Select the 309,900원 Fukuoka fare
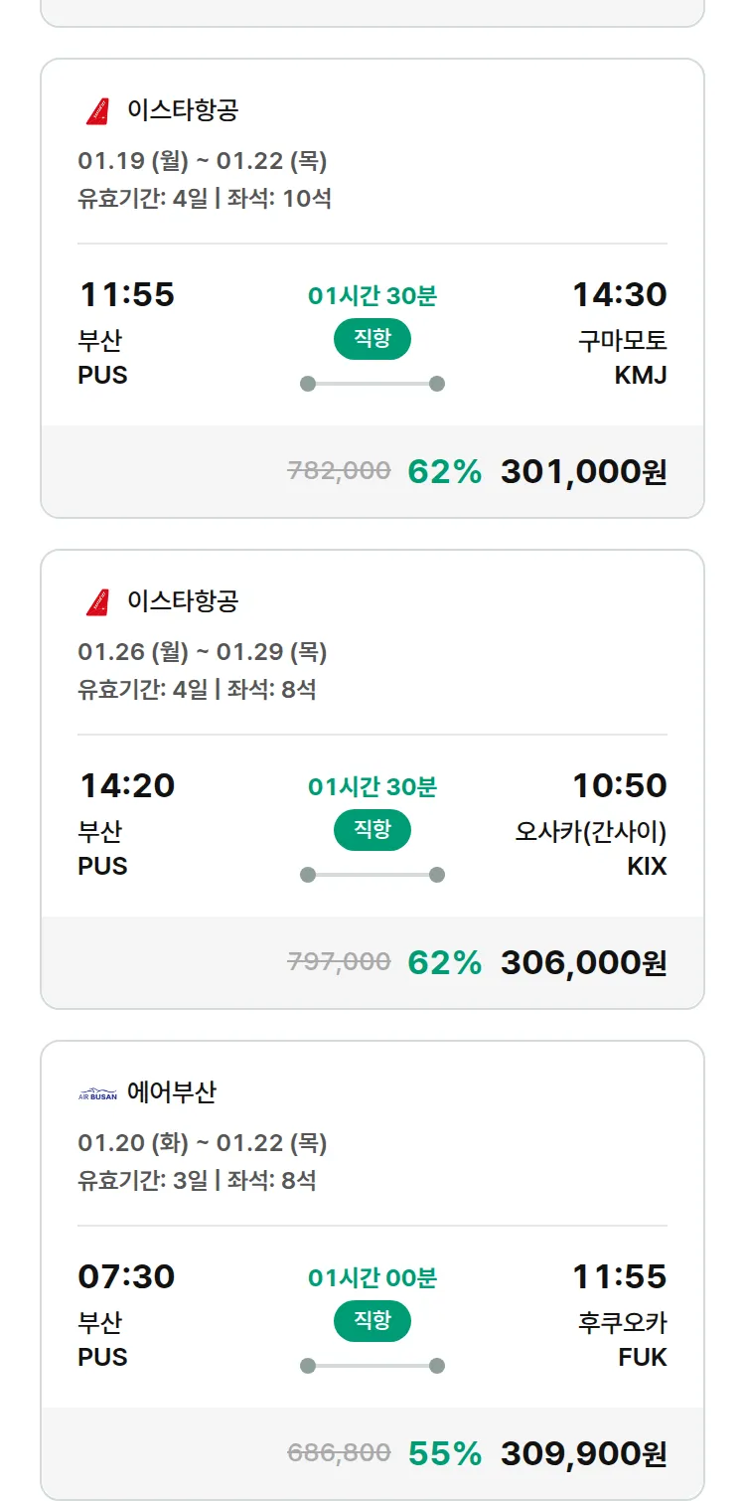This screenshot has height=1501, width=745. [x=583, y=1453]
